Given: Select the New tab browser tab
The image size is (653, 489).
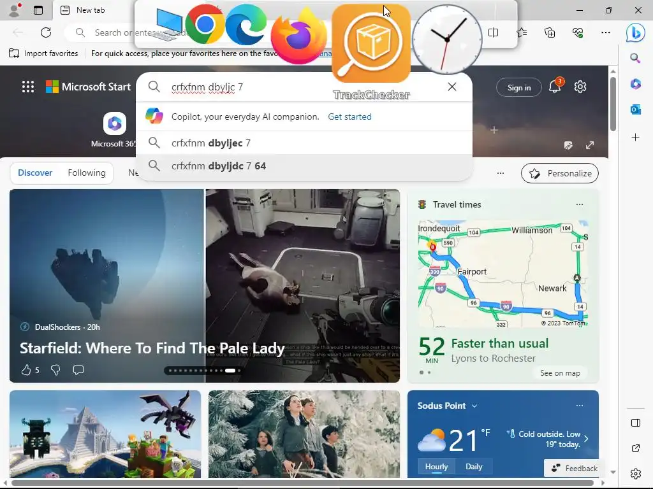Looking at the screenshot, I should pyautogui.click(x=91, y=10).
